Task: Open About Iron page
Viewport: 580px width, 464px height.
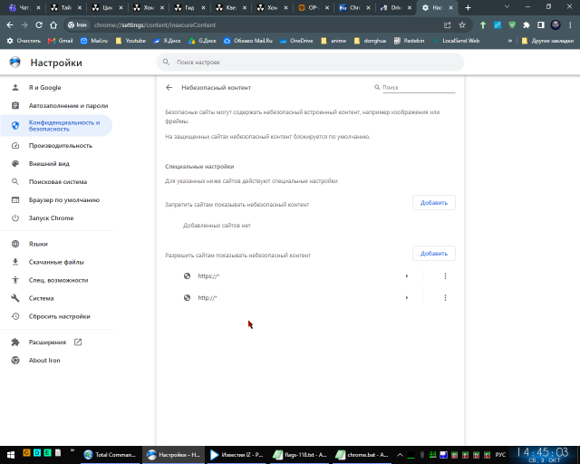Action: click(x=56, y=361)
